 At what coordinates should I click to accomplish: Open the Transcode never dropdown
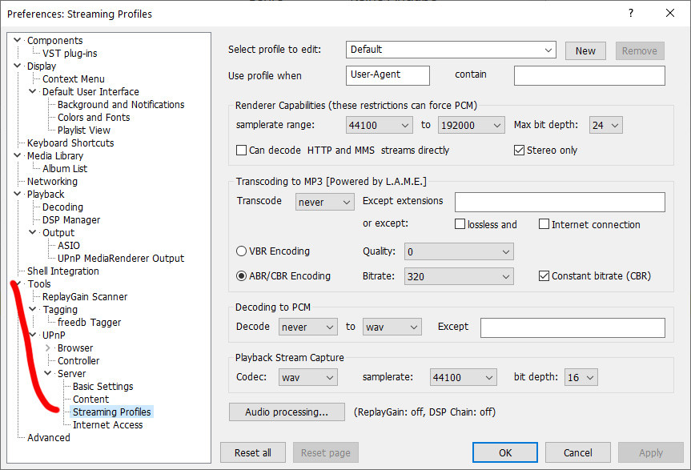pos(324,202)
